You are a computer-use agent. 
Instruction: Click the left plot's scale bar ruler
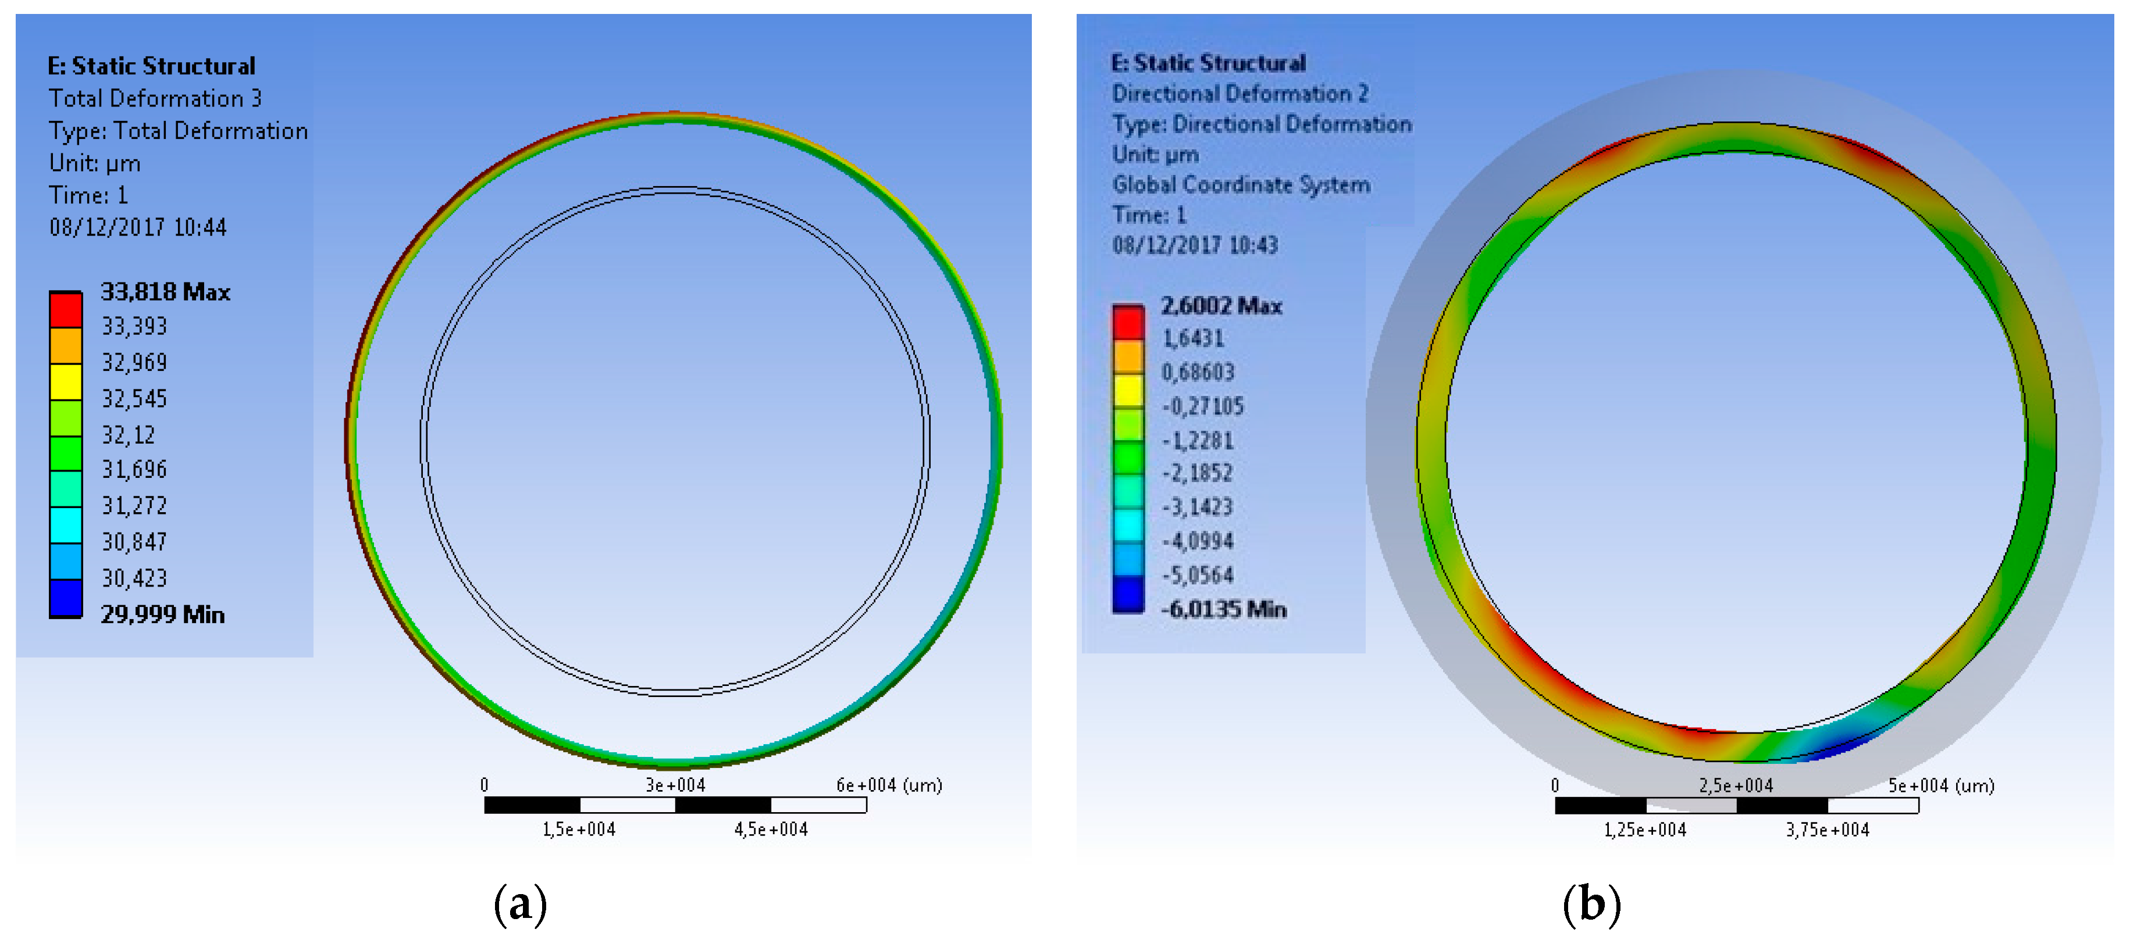tap(675, 805)
